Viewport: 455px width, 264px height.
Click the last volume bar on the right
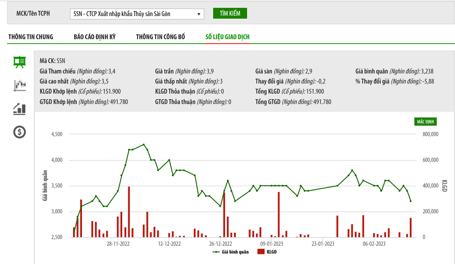tap(411, 227)
